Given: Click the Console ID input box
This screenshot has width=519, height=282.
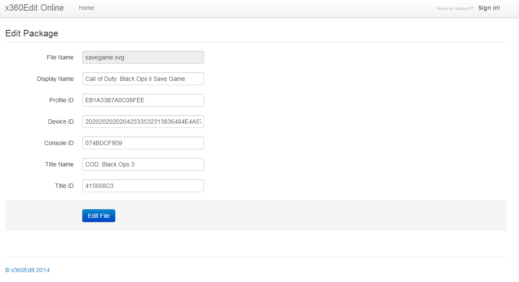Looking at the screenshot, I should [143, 143].
